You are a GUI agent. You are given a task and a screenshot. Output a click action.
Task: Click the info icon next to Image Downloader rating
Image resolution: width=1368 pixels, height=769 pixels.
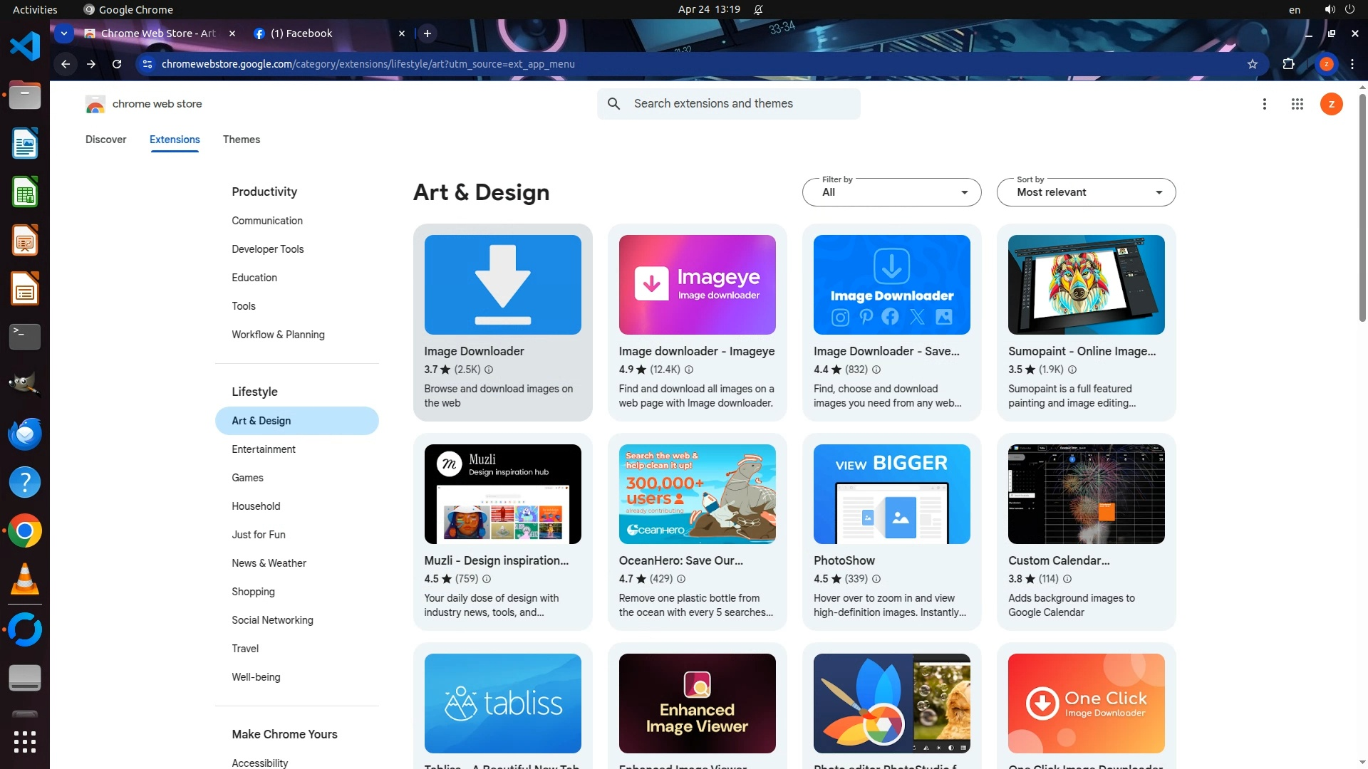(x=489, y=370)
